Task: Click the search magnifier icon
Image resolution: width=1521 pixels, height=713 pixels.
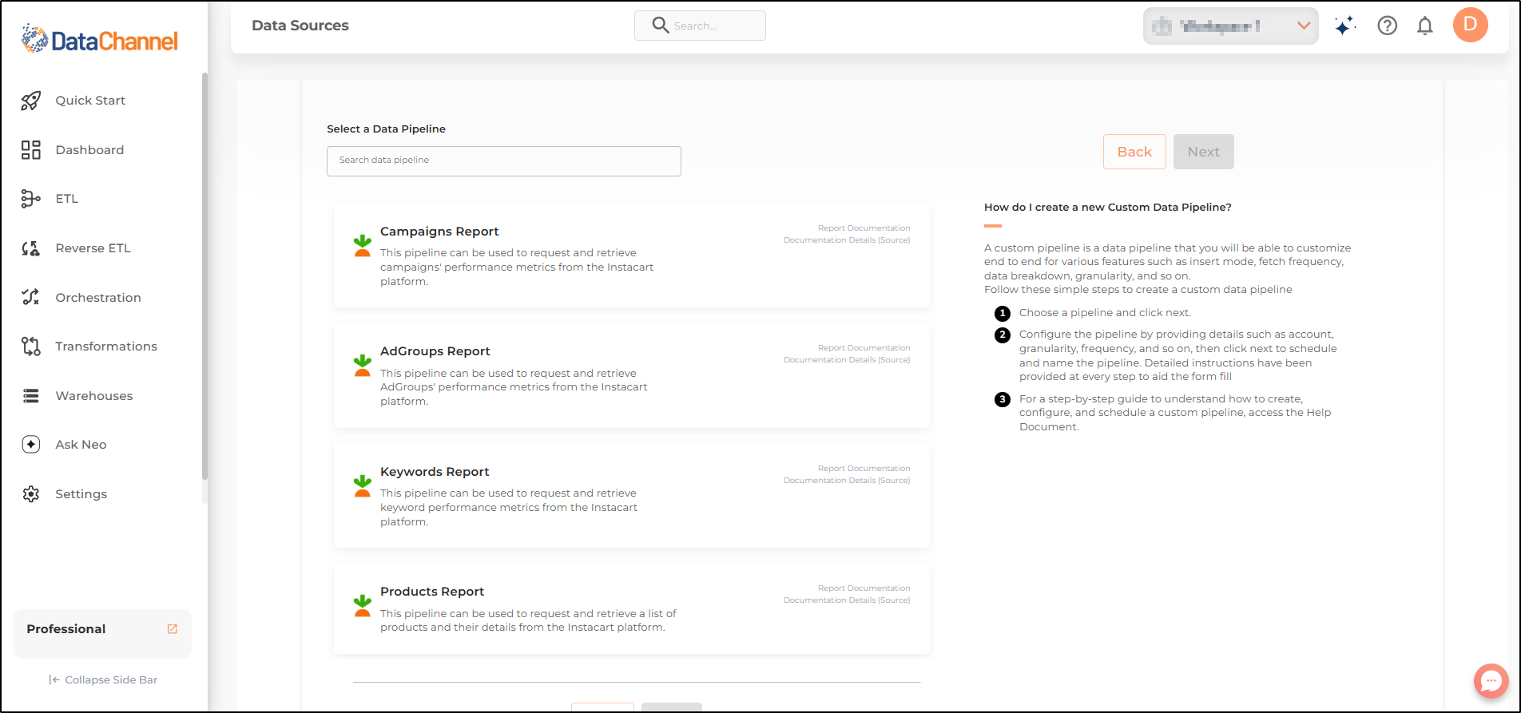Action: pyautogui.click(x=661, y=26)
